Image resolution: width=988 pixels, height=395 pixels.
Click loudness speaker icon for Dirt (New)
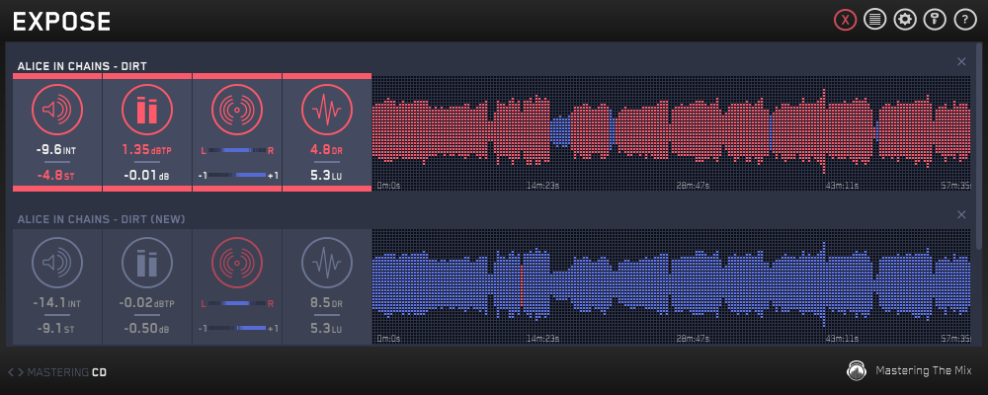[x=57, y=264]
